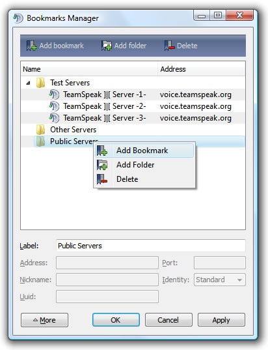Click the More button
268x350 pixels.
point(44,320)
